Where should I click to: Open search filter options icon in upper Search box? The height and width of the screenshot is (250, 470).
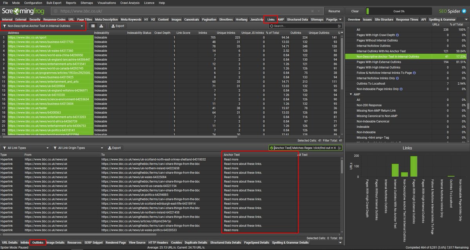[339, 26]
